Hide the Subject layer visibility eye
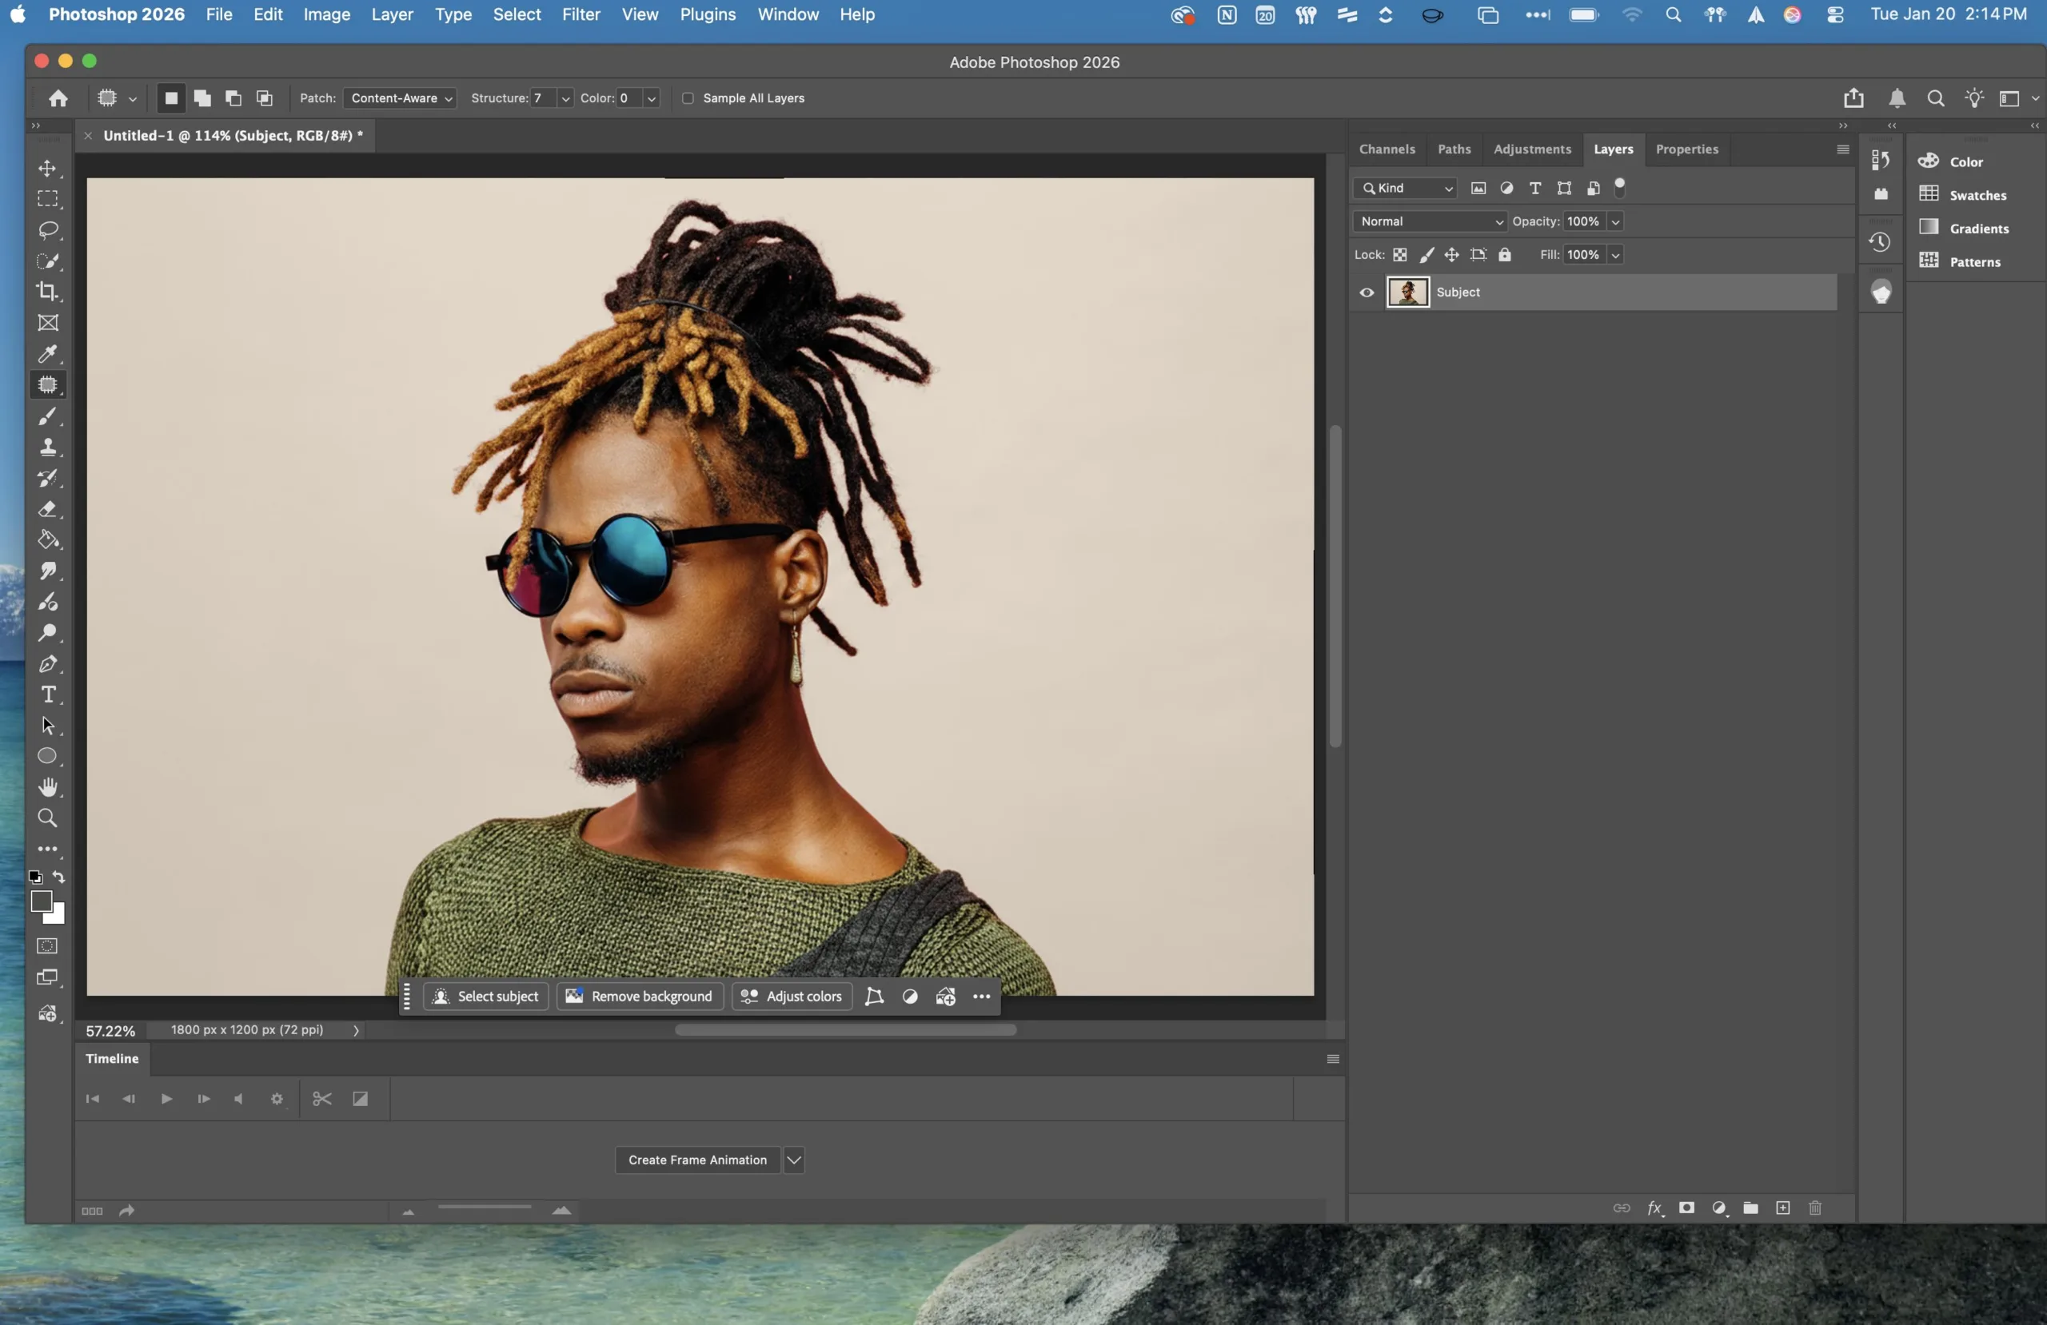 coord(1367,292)
